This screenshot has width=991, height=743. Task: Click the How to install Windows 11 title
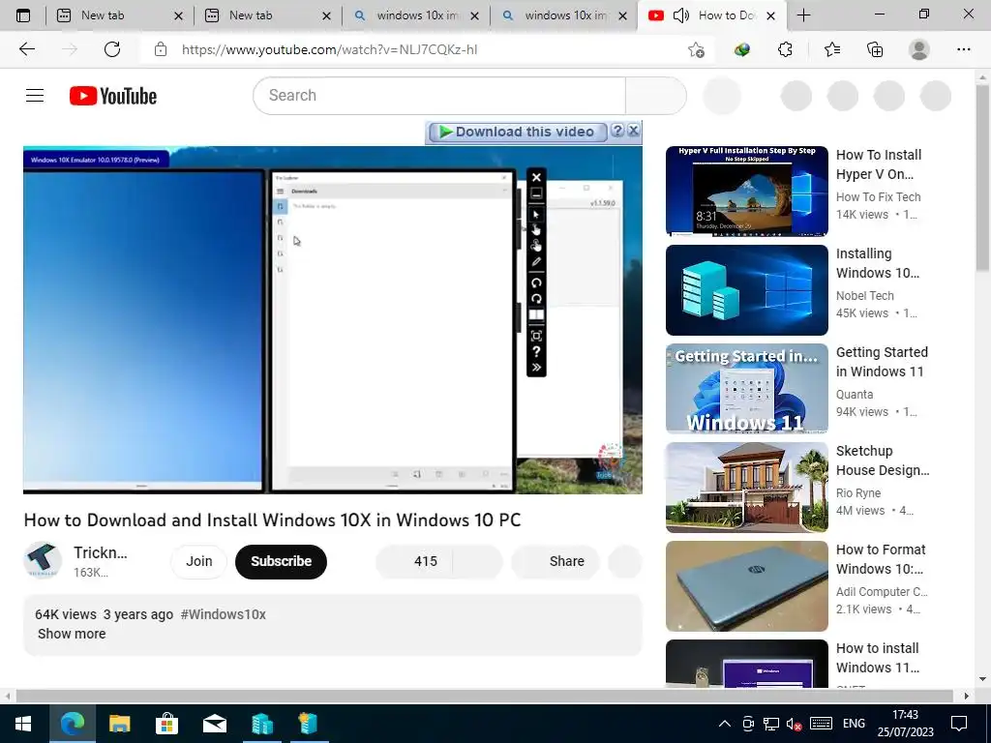pos(877,658)
